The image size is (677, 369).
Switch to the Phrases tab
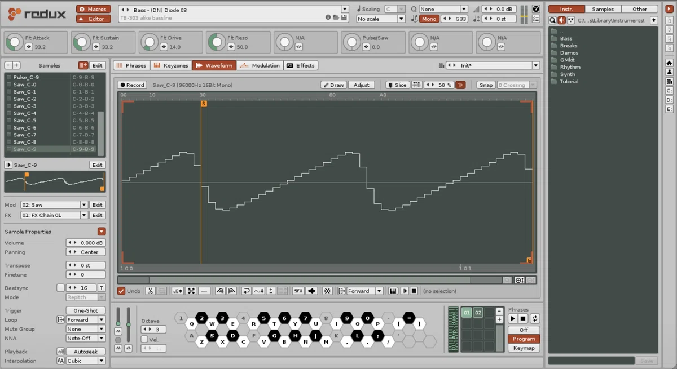pos(131,65)
